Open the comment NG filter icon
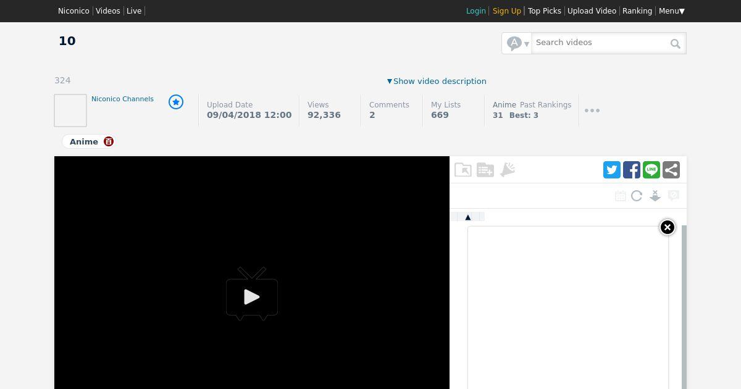Viewport: 741px width, 389px height. coord(674,195)
